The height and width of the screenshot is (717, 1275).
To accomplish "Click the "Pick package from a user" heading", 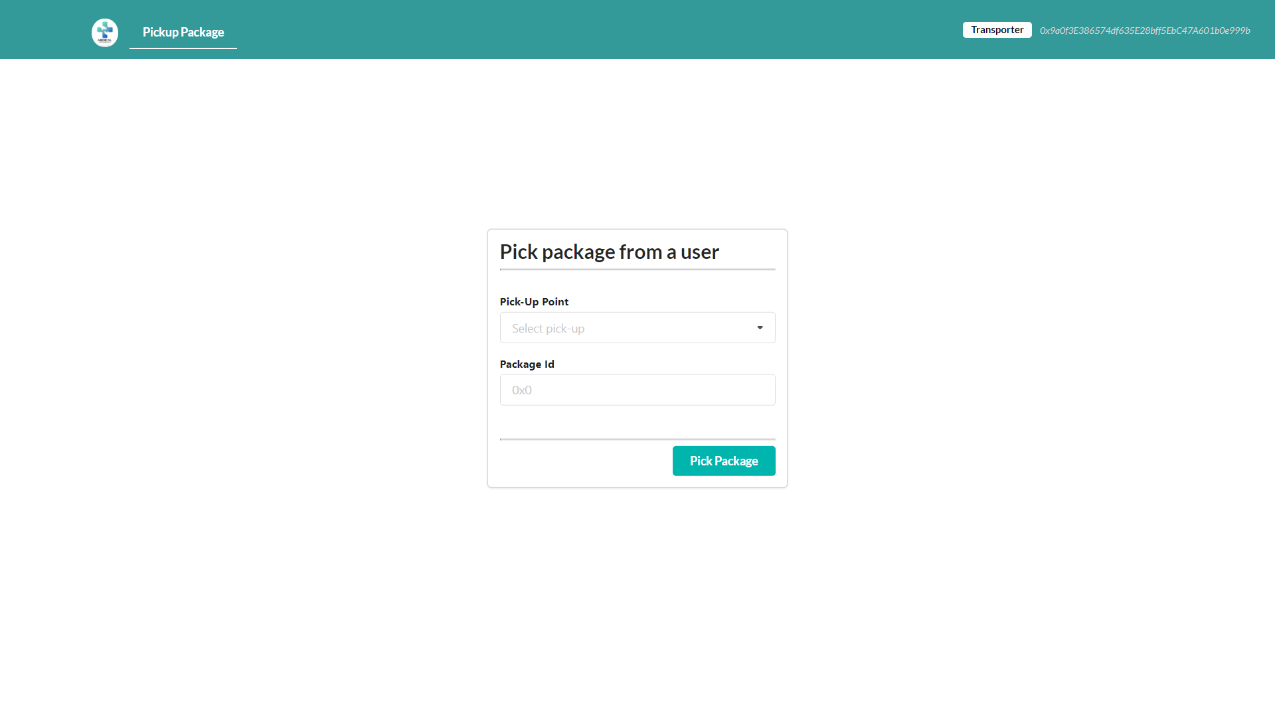I will (609, 252).
